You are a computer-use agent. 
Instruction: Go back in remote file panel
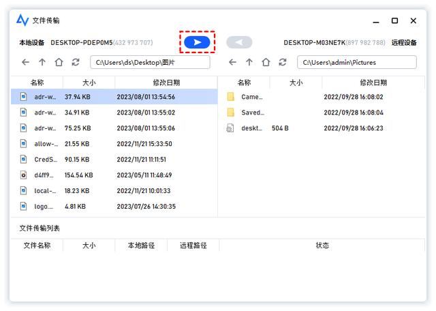coord(233,62)
